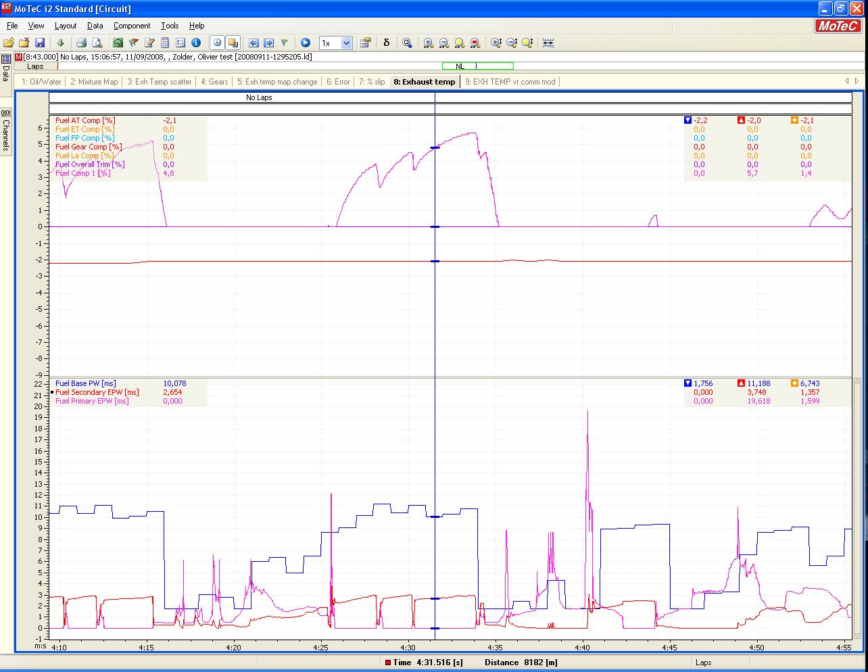The width and height of the screenshot is (868, 672).
Task: Start data playback with the play button
Action: click(x=305, y=43)
